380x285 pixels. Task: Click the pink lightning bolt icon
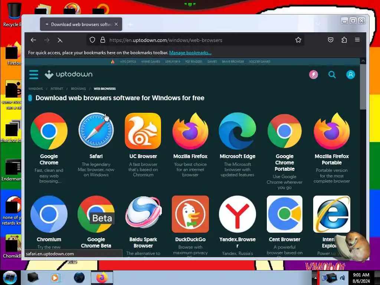pos(313,74)
